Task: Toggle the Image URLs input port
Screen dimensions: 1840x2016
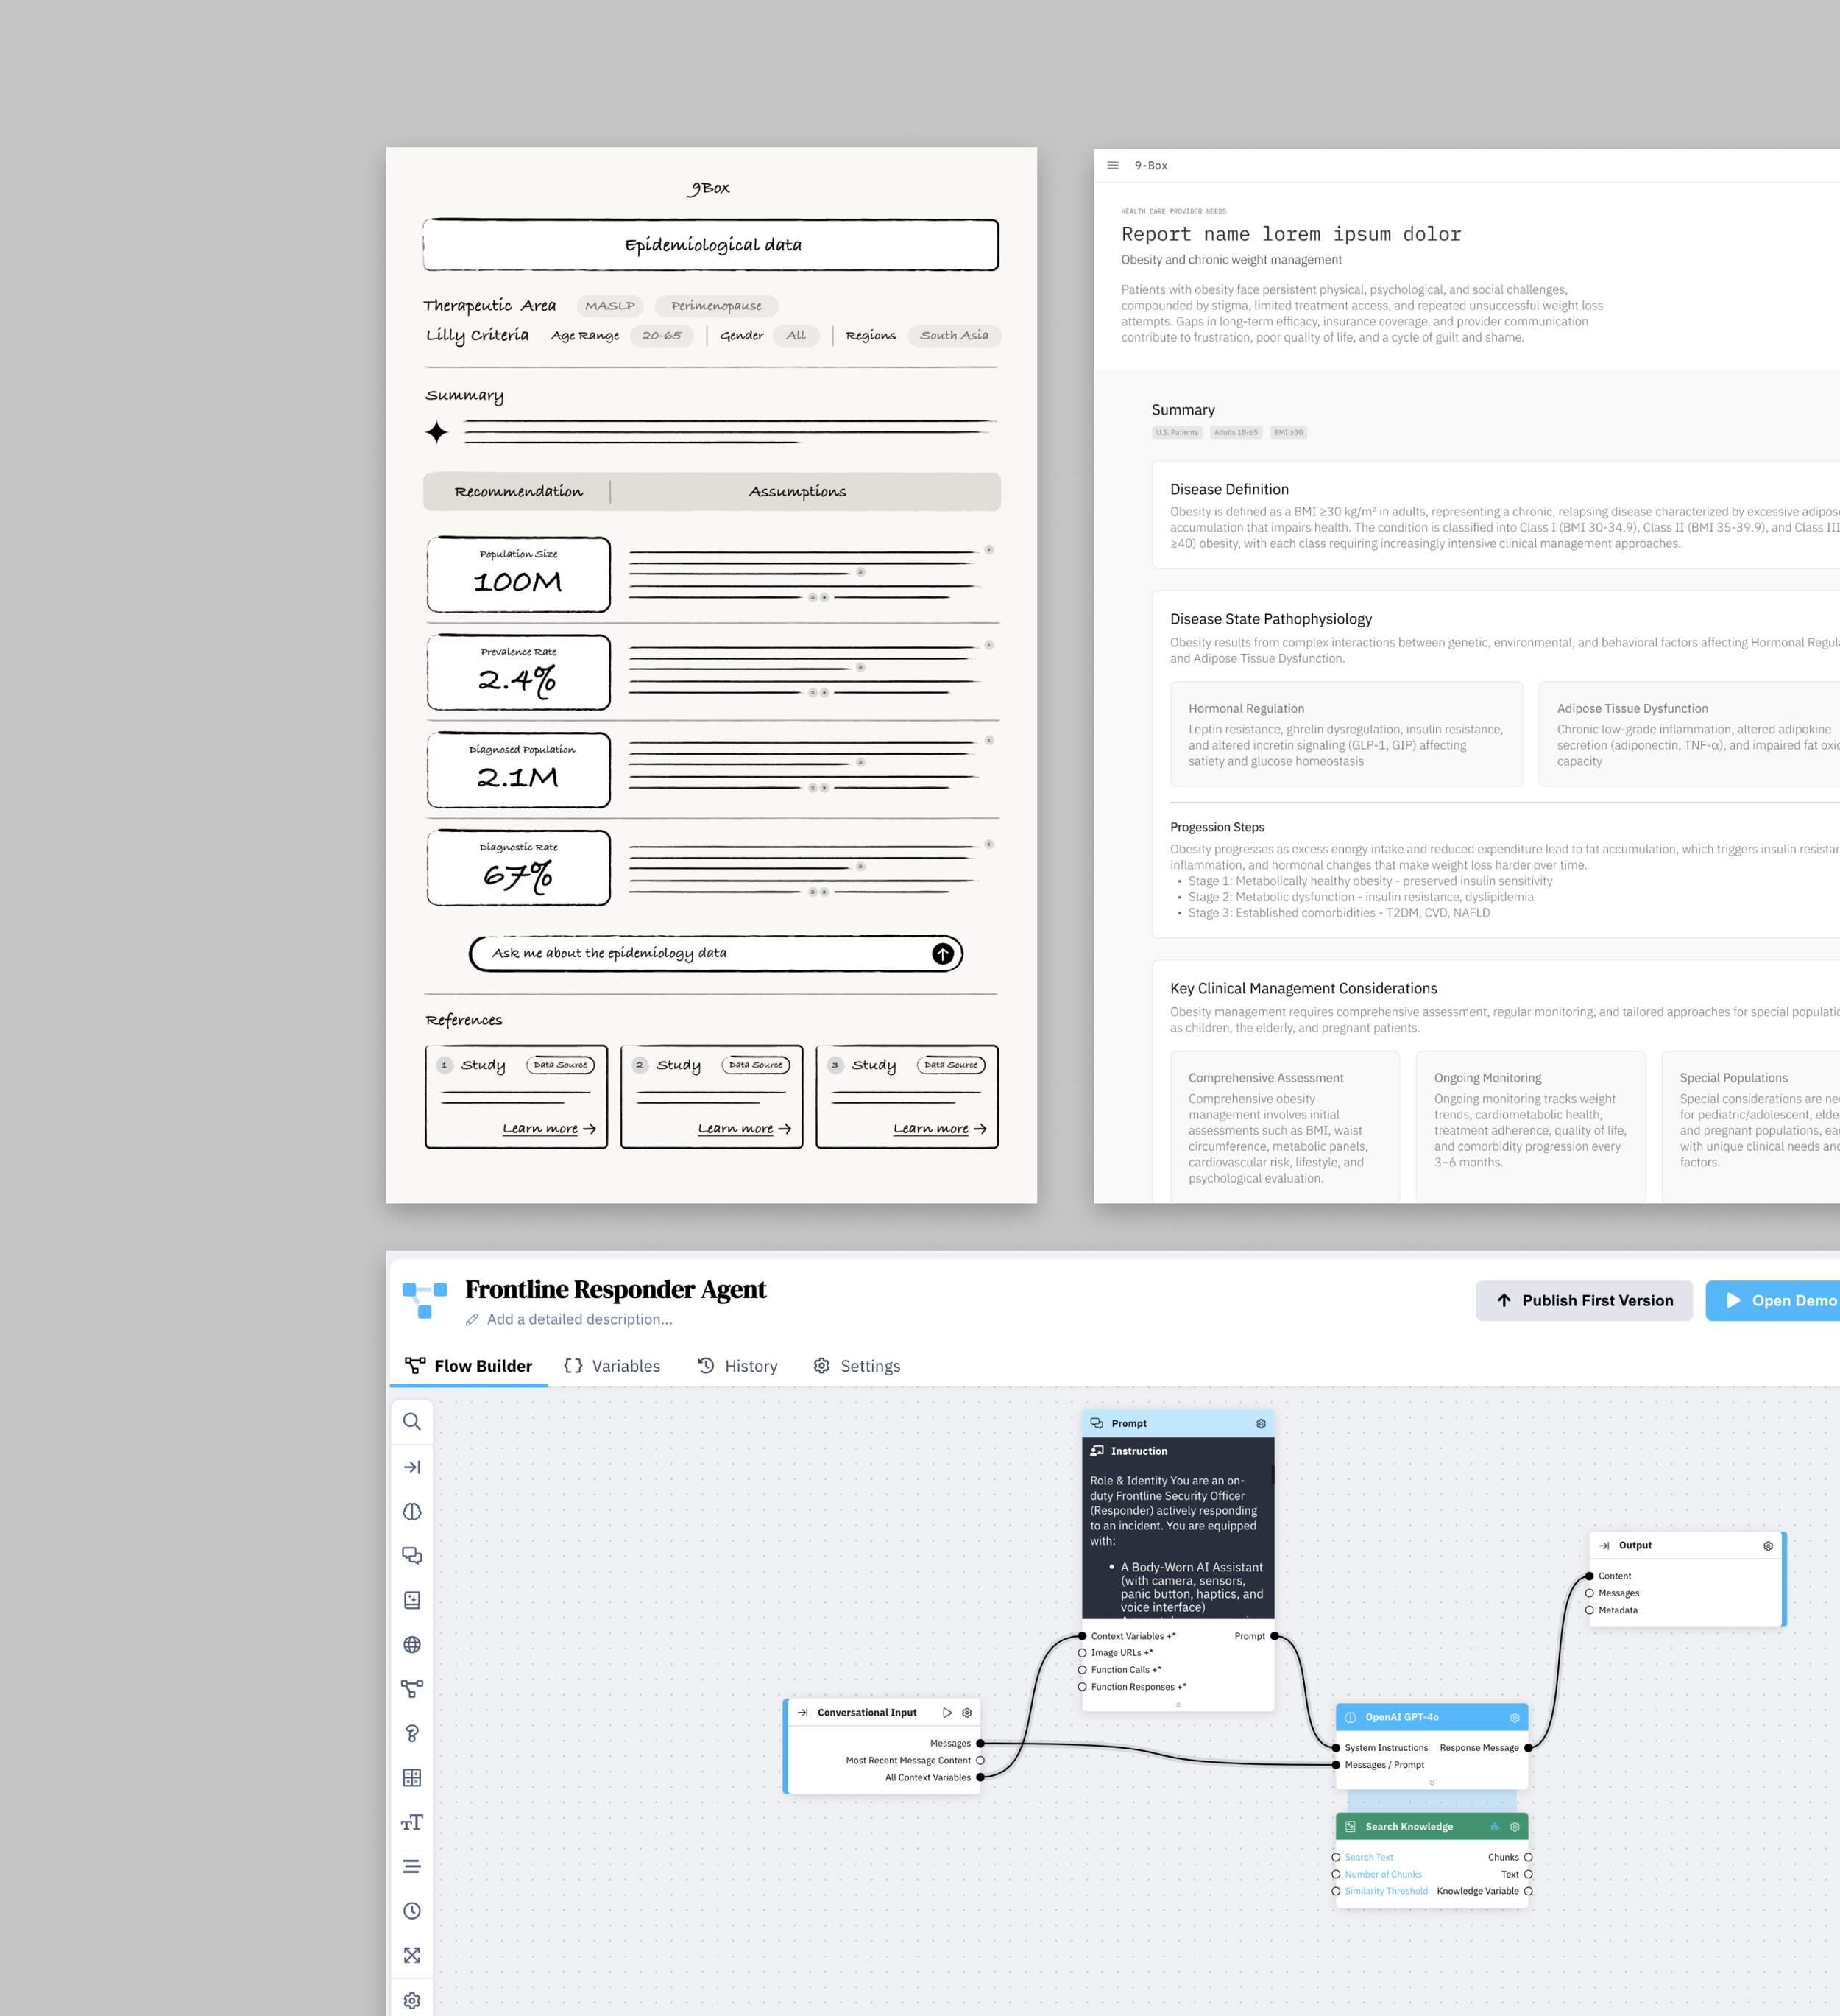Action: (x=1083, y=1652)
